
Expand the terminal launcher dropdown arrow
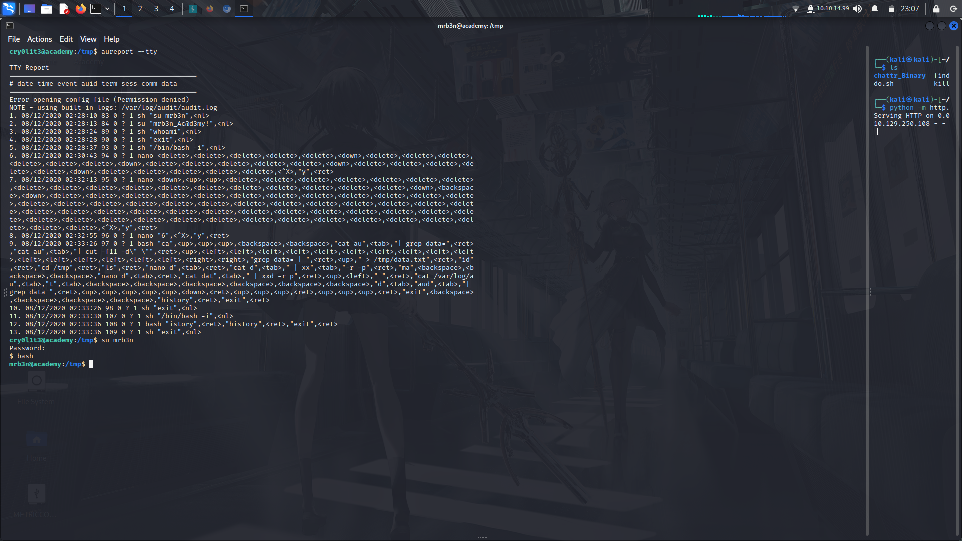107,8
